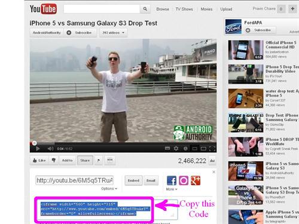Subscribe to the AndroidAuthority channel
Viewport: 299px width, 224px height.
(x=81, y=33)
